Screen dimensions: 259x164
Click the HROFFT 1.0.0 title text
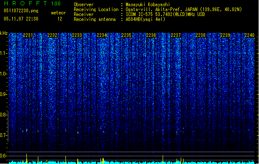coord(32,3)
